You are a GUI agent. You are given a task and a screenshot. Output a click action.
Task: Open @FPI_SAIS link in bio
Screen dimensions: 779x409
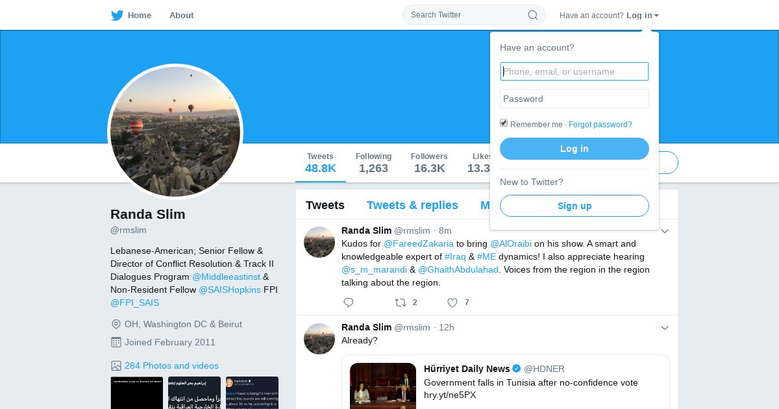click(134, 303)
